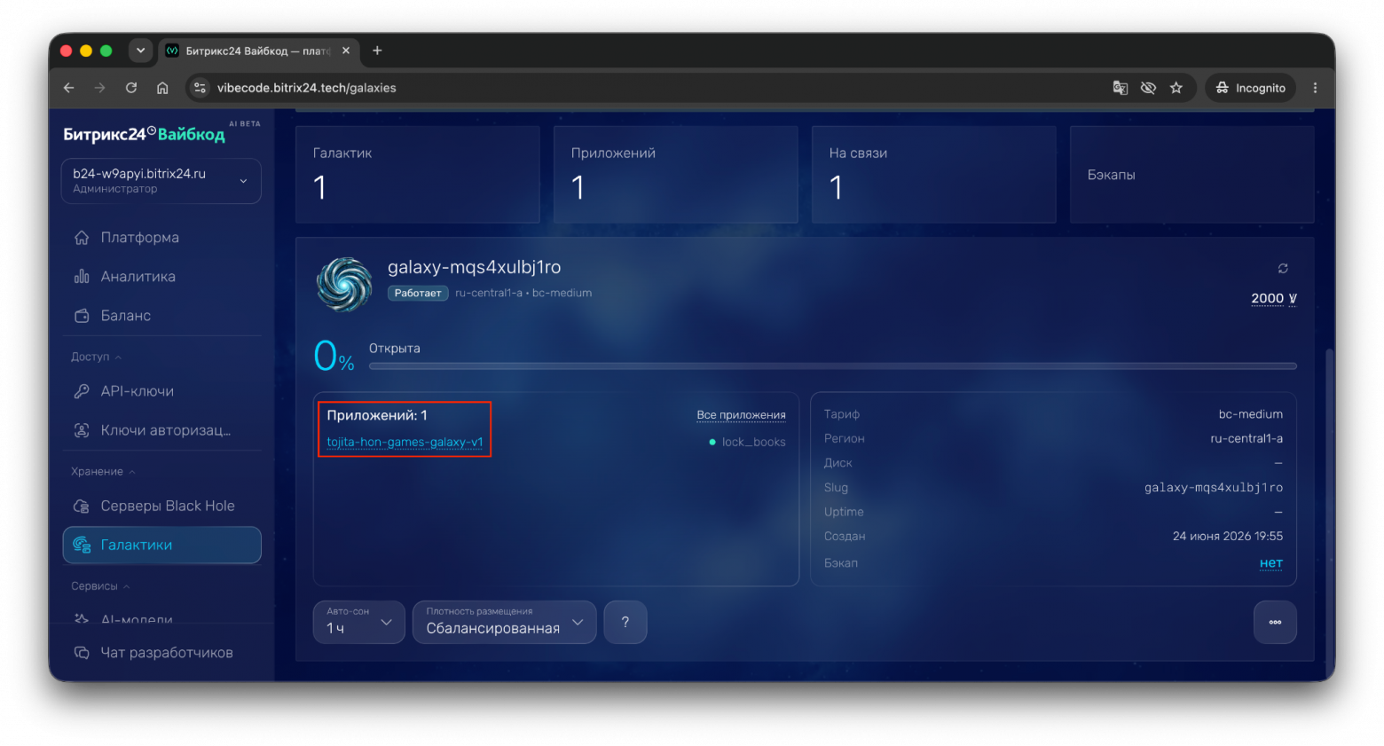Click the date 24 июня 2026 19:55
The width and height of the screenshot is (1384, 746).
tap(1227, 537)
